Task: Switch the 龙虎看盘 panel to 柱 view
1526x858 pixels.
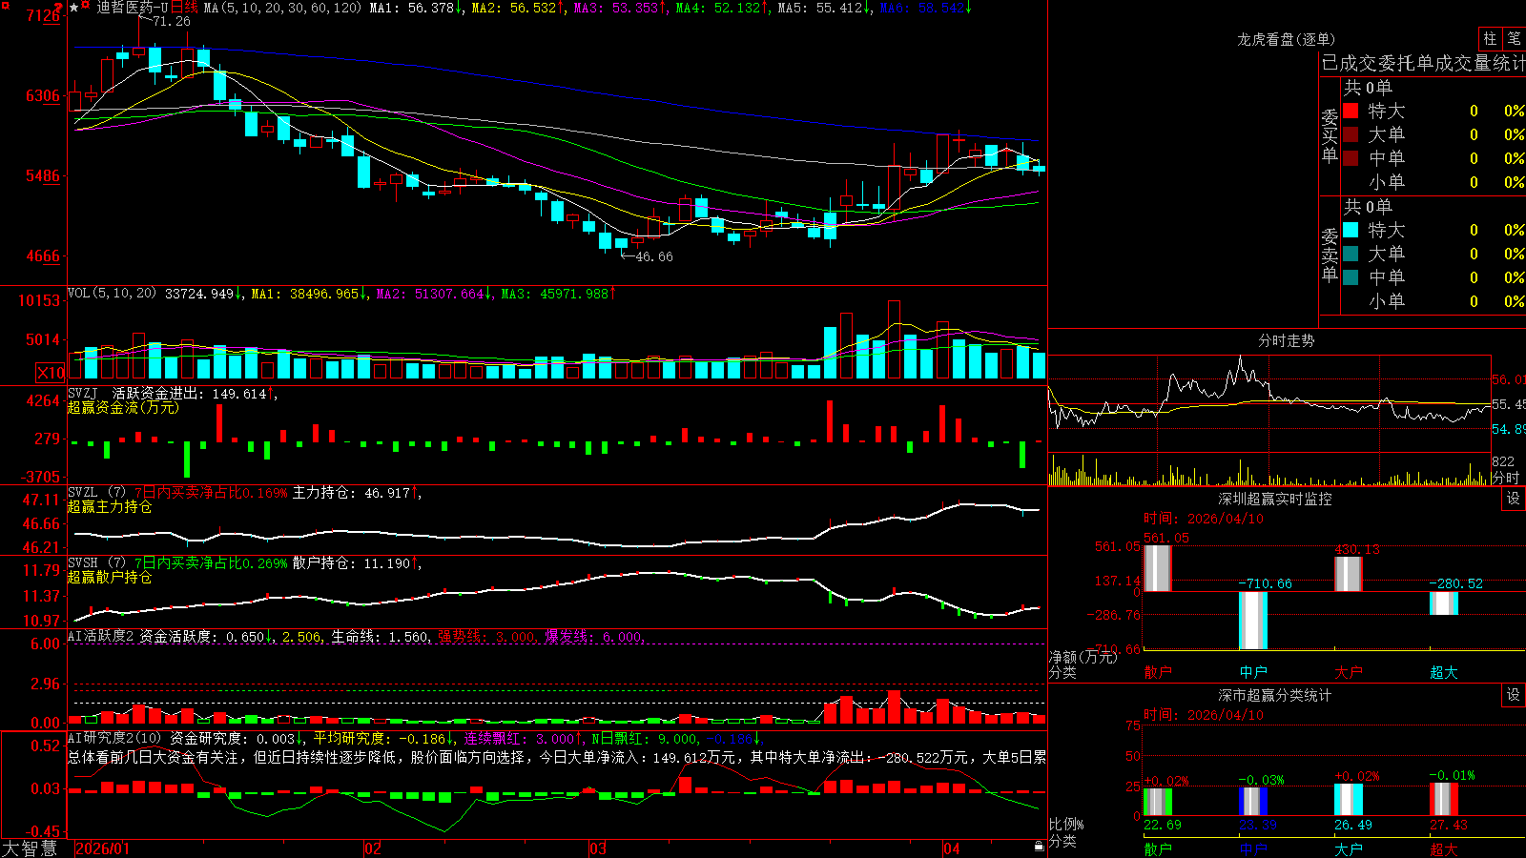Action: coord(1490,38)
